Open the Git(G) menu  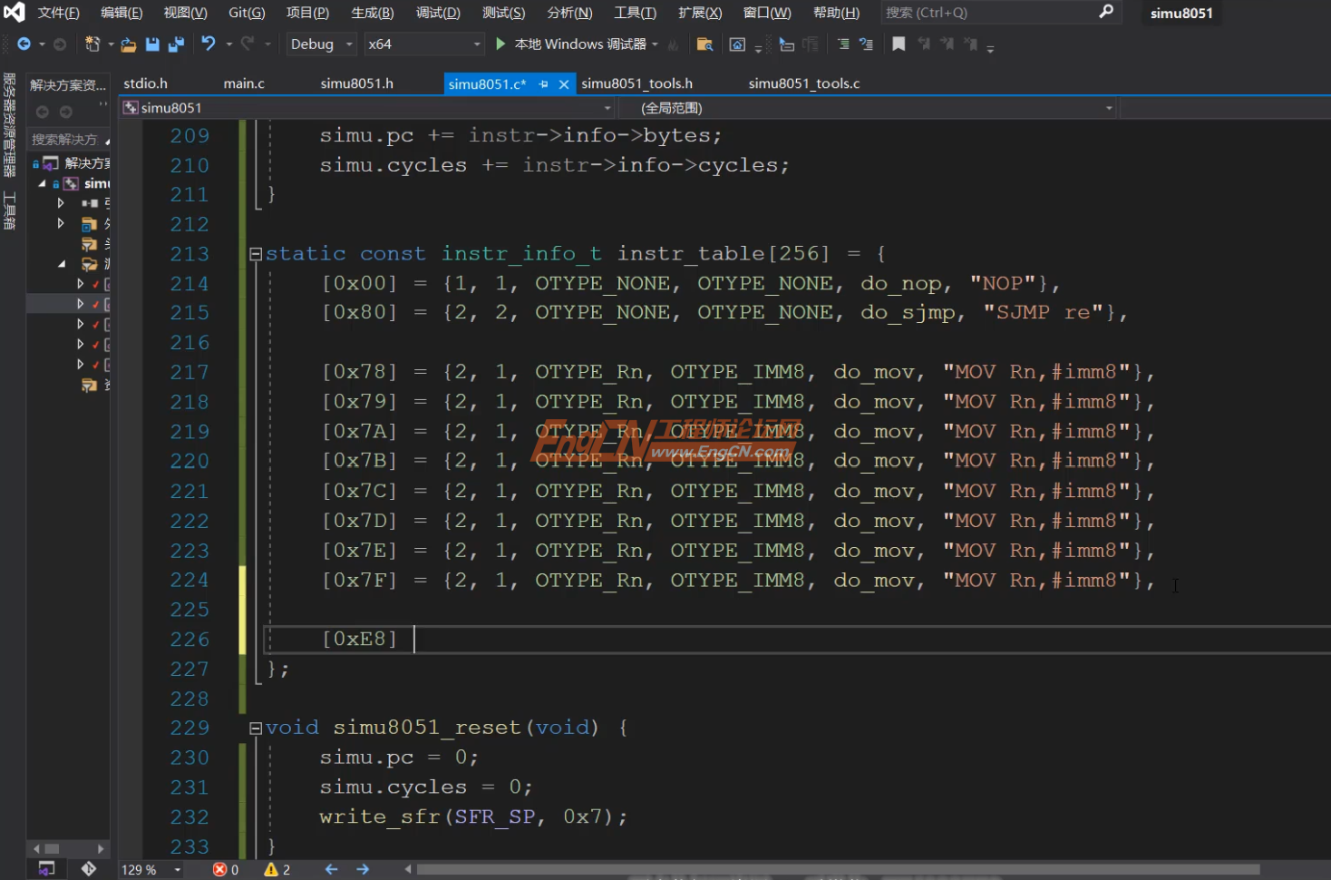(246, 13)
